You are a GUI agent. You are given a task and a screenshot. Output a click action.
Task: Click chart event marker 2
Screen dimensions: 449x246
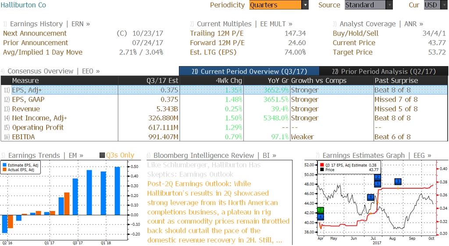(378, 177)
